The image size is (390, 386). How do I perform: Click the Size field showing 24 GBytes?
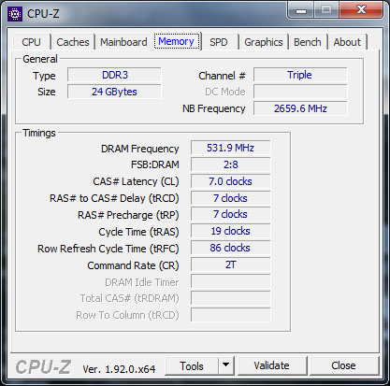click(x=114, y=92)
